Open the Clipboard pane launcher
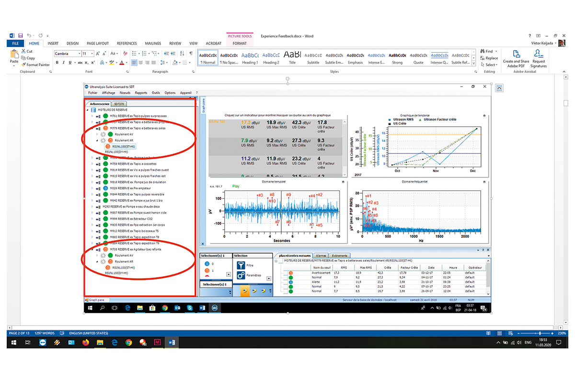Viewport: 575px width, 372px height. coord(50,72)
